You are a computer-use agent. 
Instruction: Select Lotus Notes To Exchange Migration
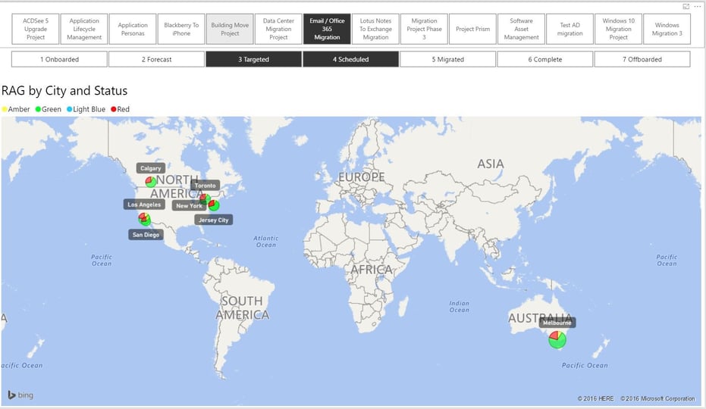(x=375, y=29)
